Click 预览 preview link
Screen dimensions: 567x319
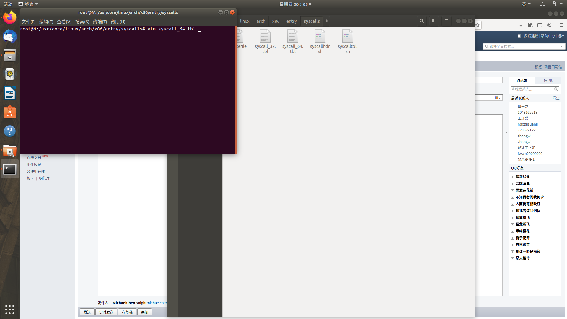(538, 67)
